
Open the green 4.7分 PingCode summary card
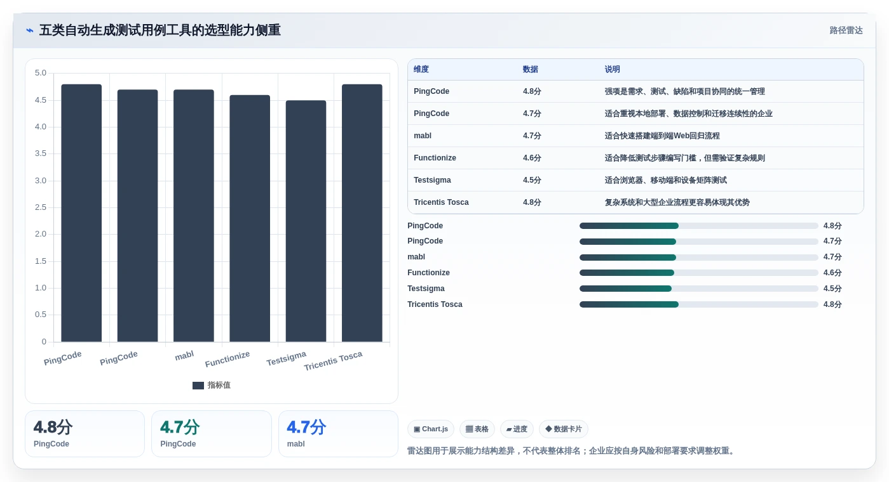coord(212,434)
